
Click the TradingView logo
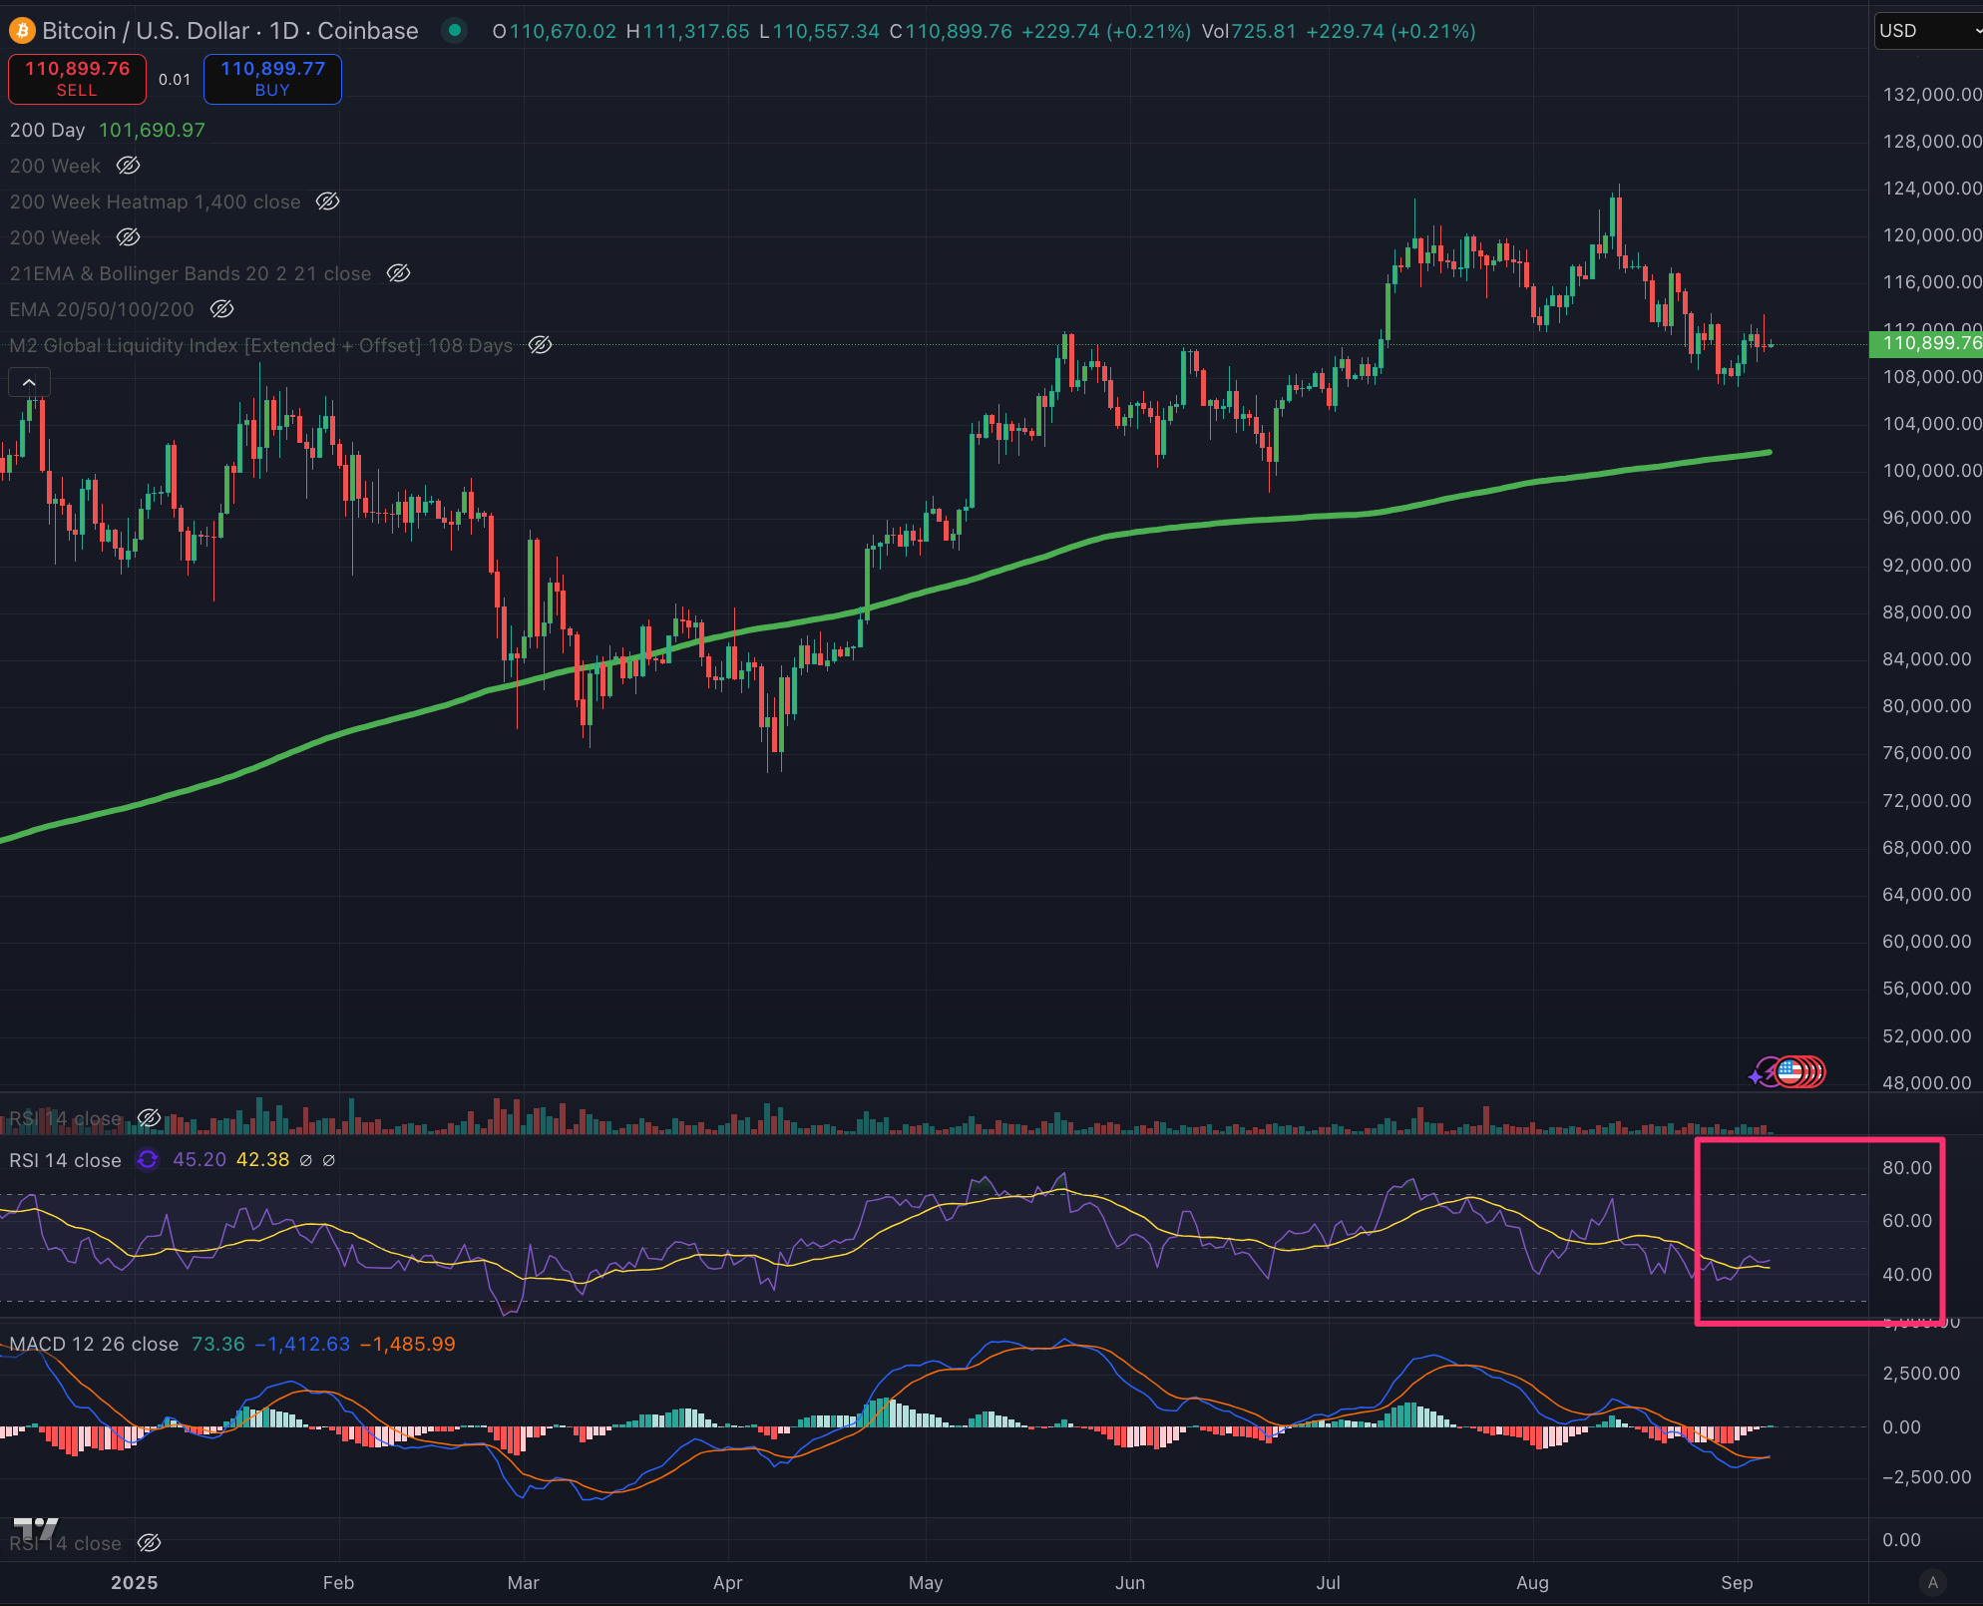35,1527
